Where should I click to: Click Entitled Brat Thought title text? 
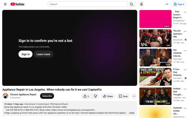click(x=178, y=92)
